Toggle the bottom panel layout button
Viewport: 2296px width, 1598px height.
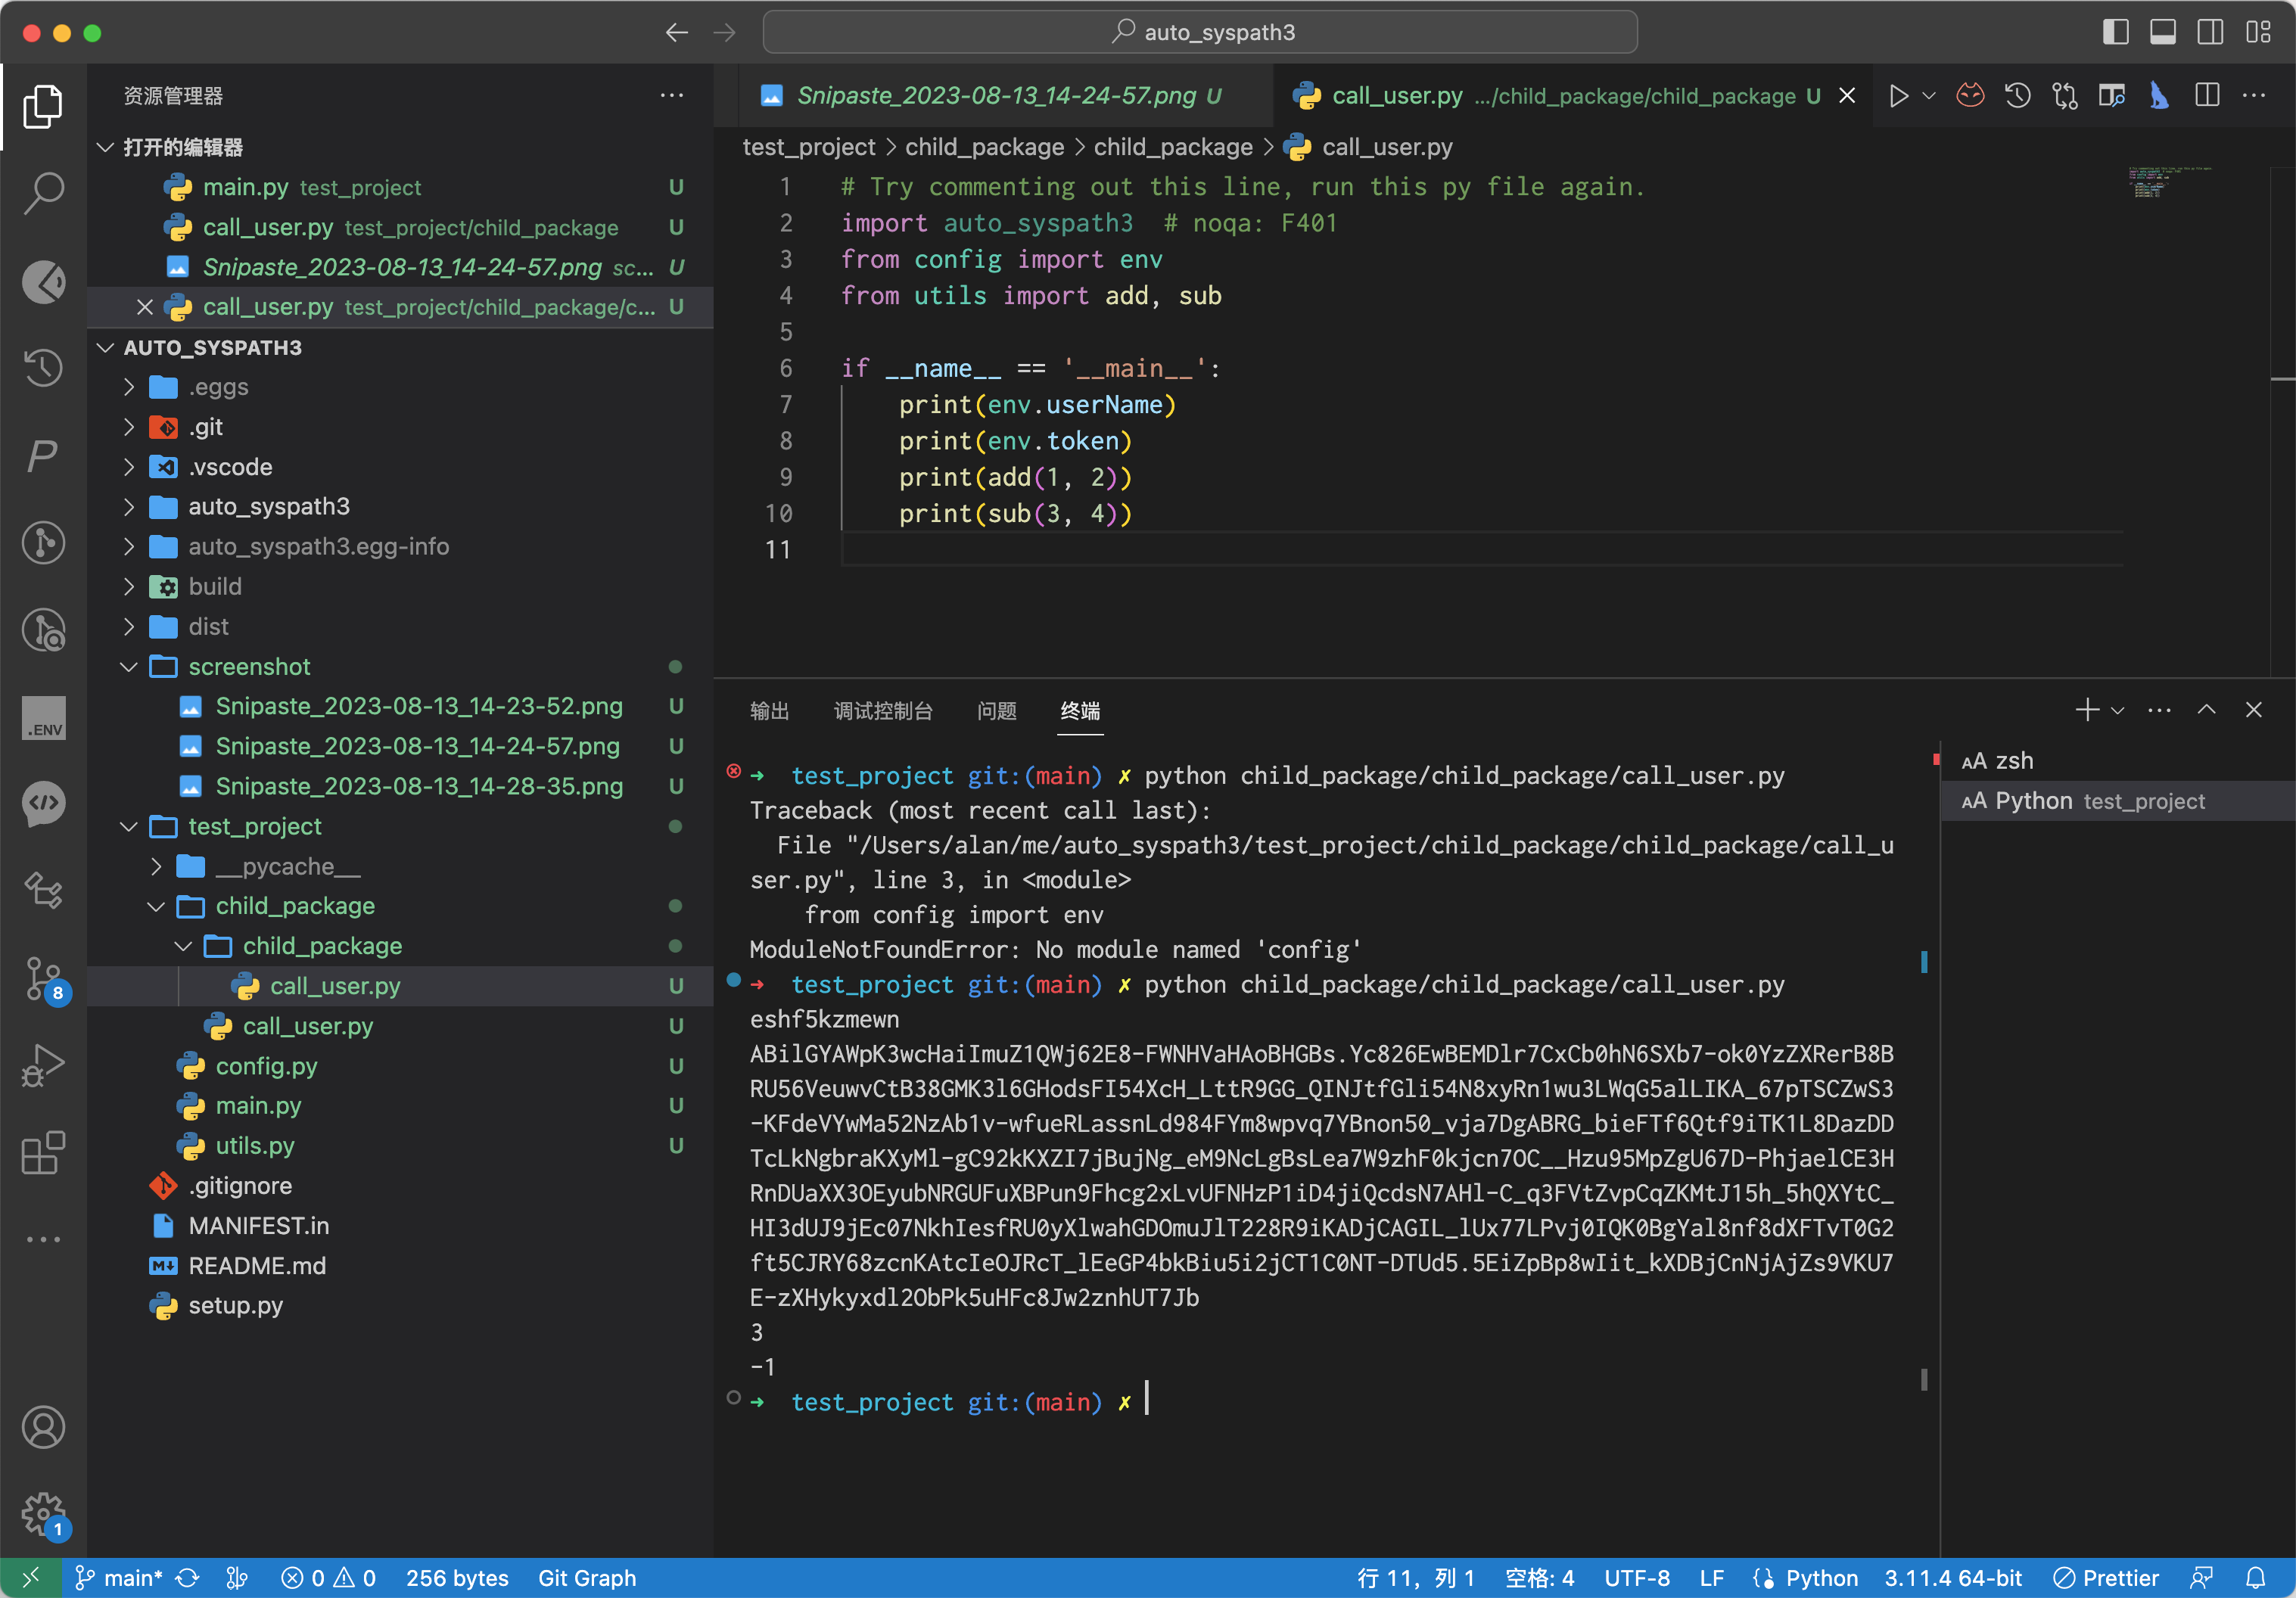2162,32
